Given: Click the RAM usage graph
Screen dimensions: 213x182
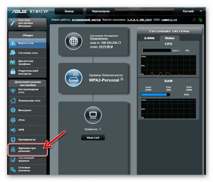Looking at the screenshot, I should (x=168, y=108).
